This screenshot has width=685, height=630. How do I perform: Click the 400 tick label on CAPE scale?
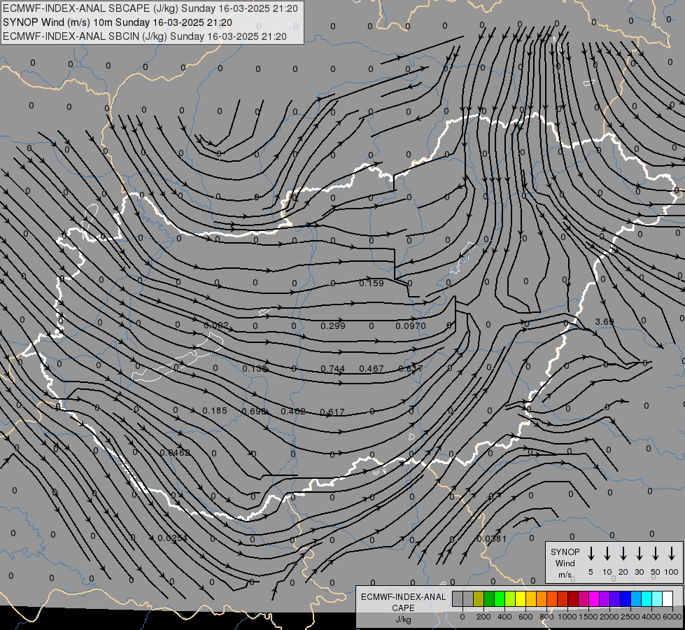504,617
